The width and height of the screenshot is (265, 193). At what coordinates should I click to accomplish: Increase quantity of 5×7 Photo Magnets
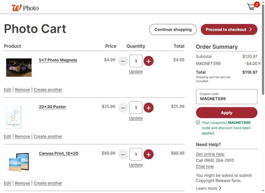click(x=148, y=61)
